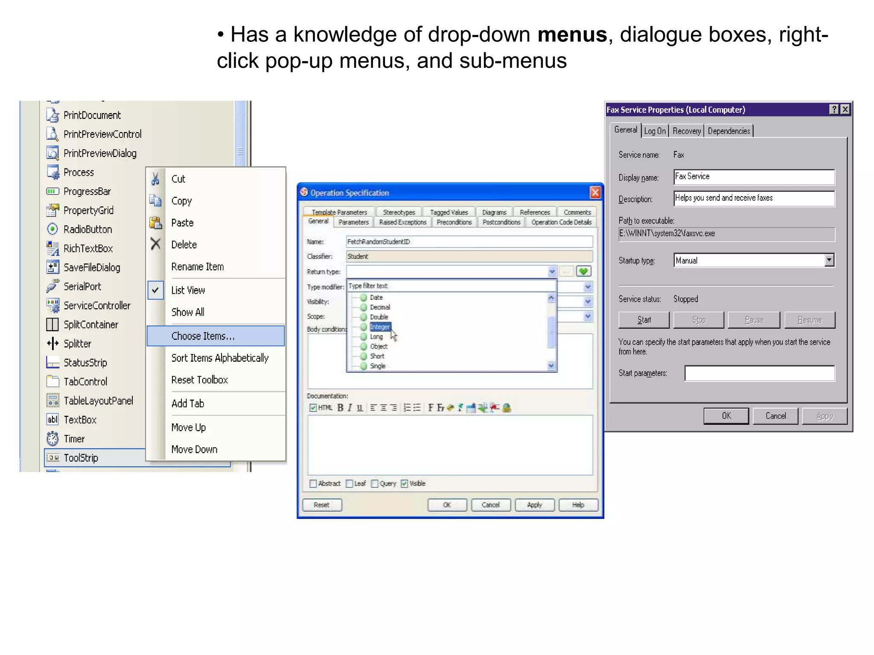Select the PrintDocument toolbox icon
This screenshot has width=874, height=655.
52,115
